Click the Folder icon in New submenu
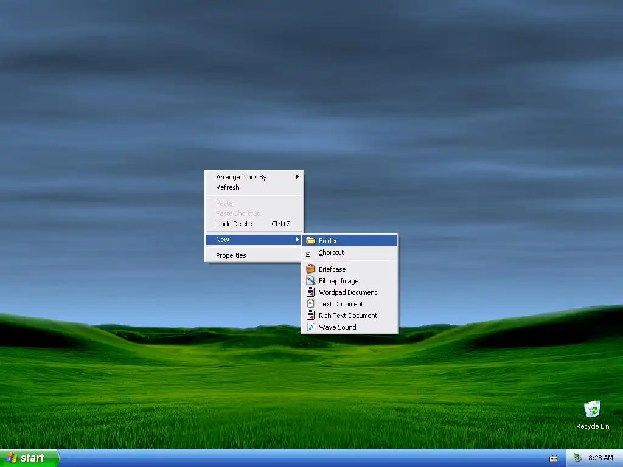The width and height of the screenshot is (623, 467). coord(311,241)
